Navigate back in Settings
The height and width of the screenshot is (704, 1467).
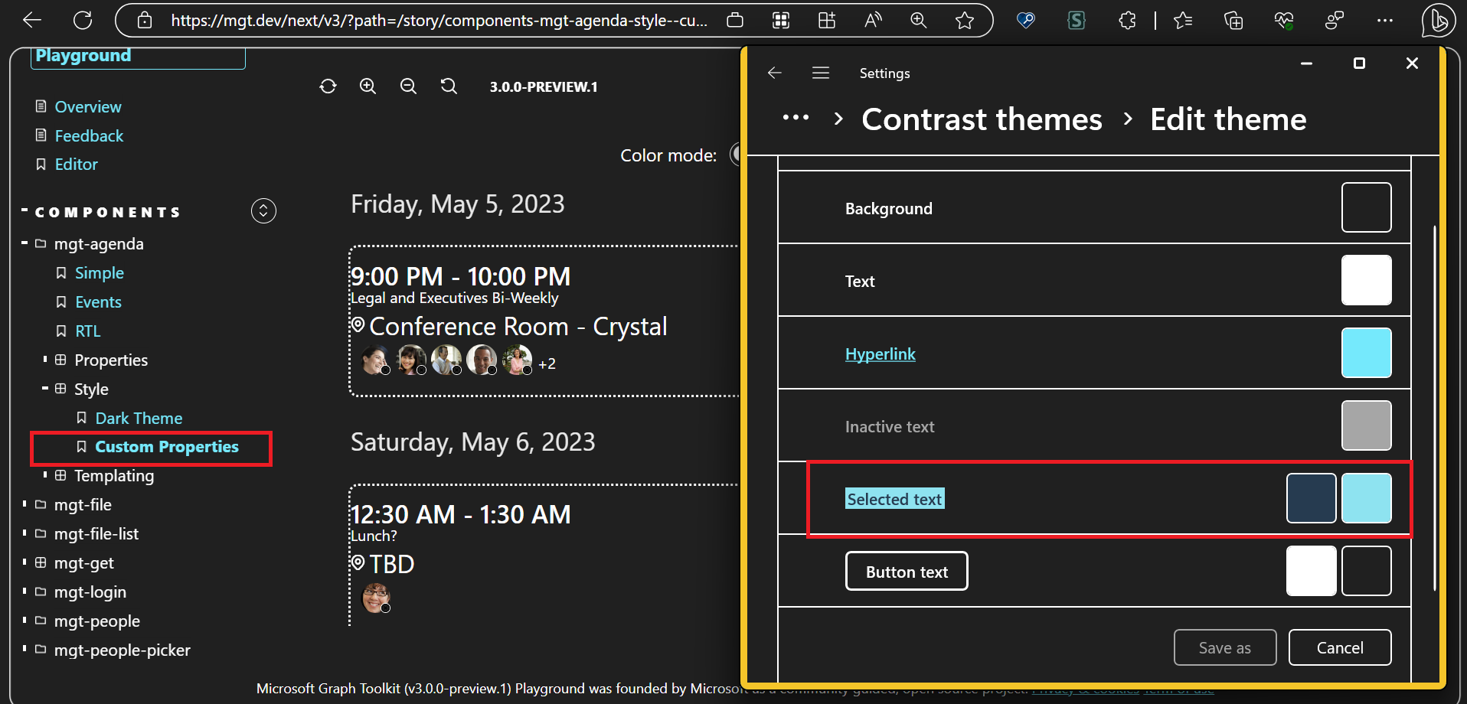773,72
